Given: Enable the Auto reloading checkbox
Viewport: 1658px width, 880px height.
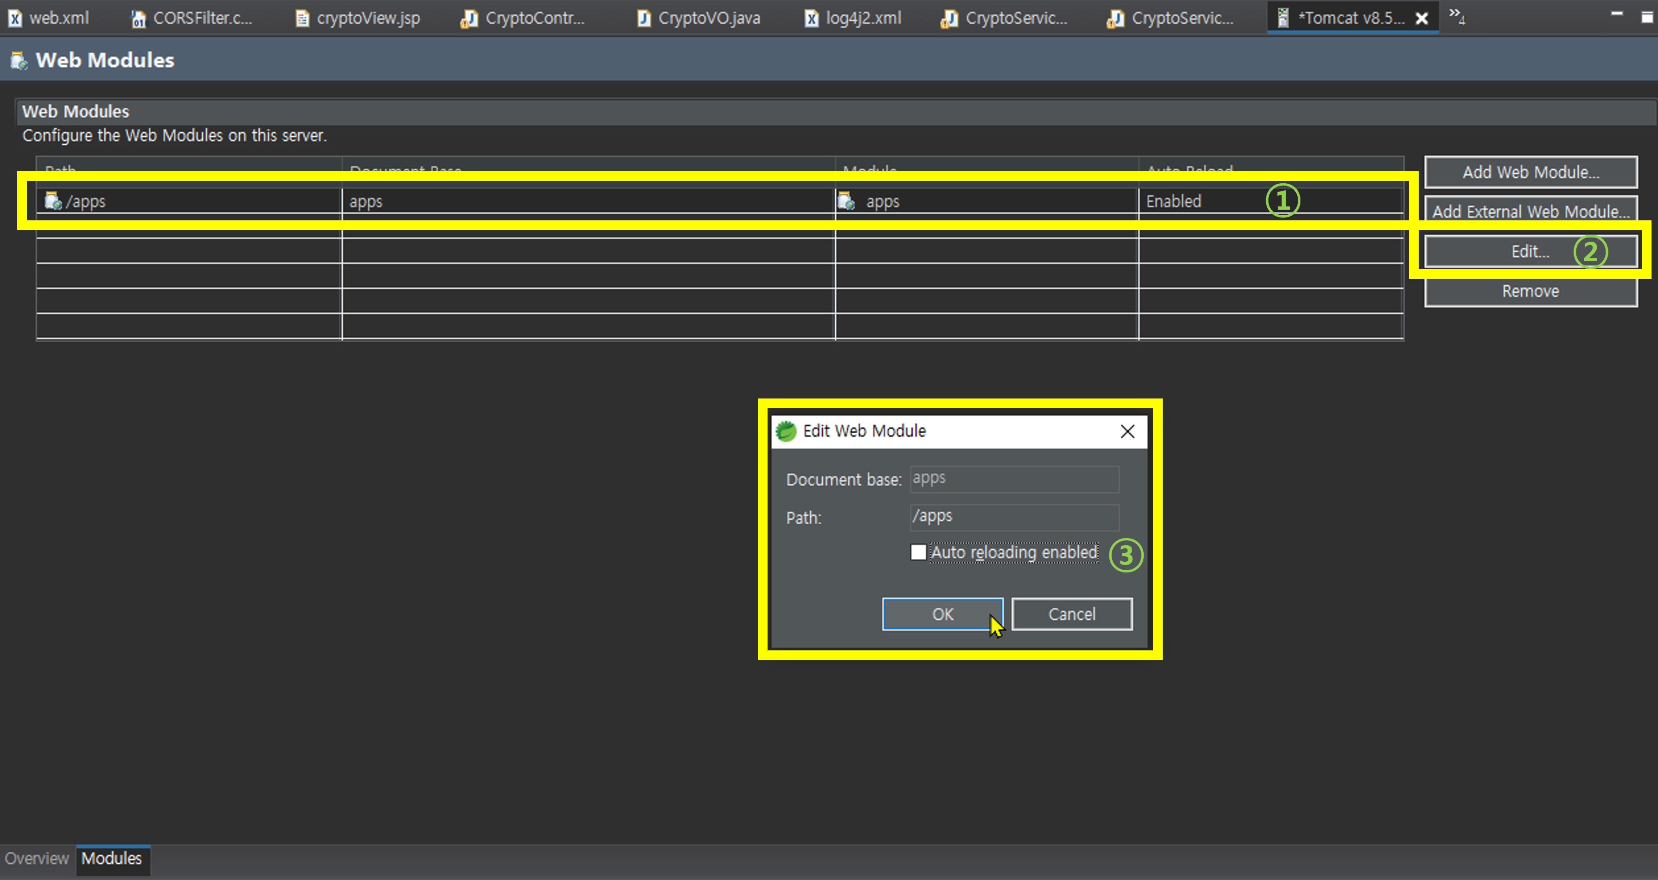Looking at the screenshot, I should 918,552.
